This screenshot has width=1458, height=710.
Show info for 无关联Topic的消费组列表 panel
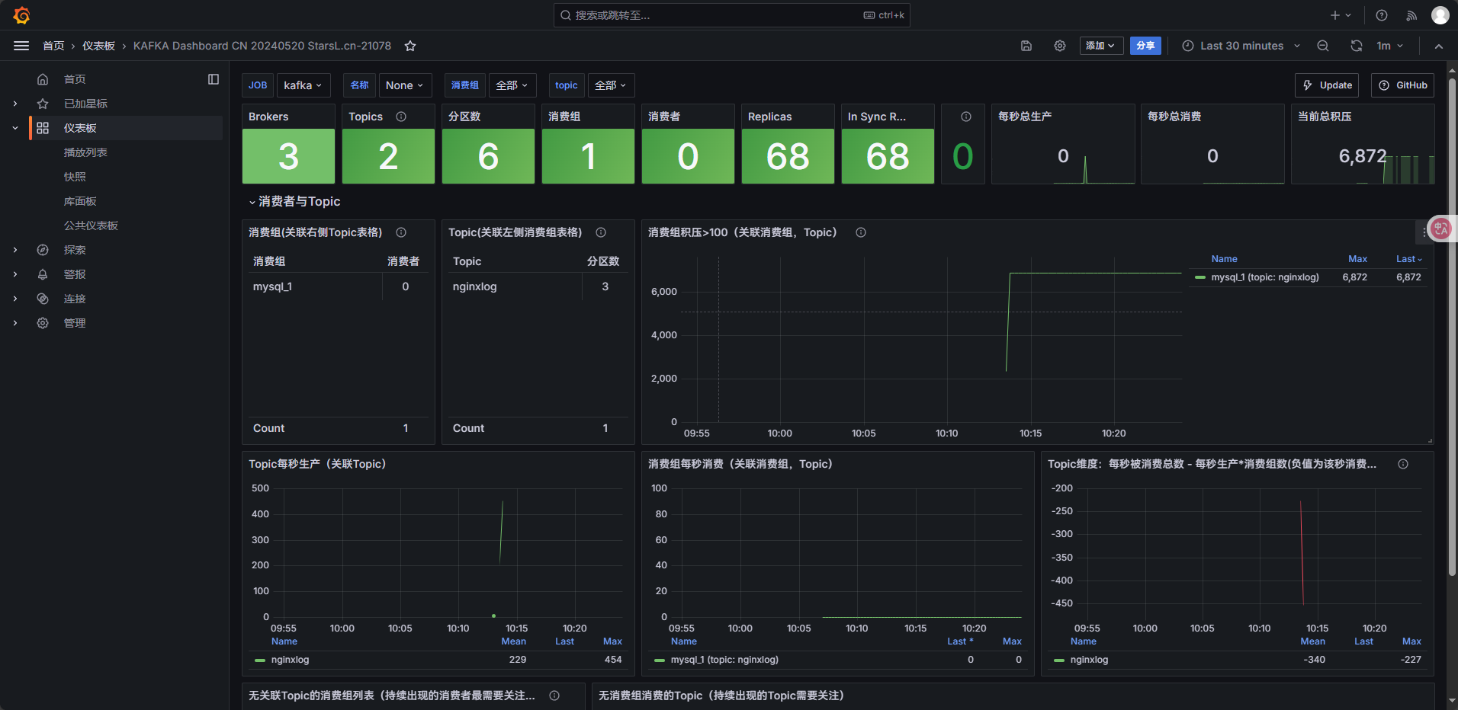point(554,696)
